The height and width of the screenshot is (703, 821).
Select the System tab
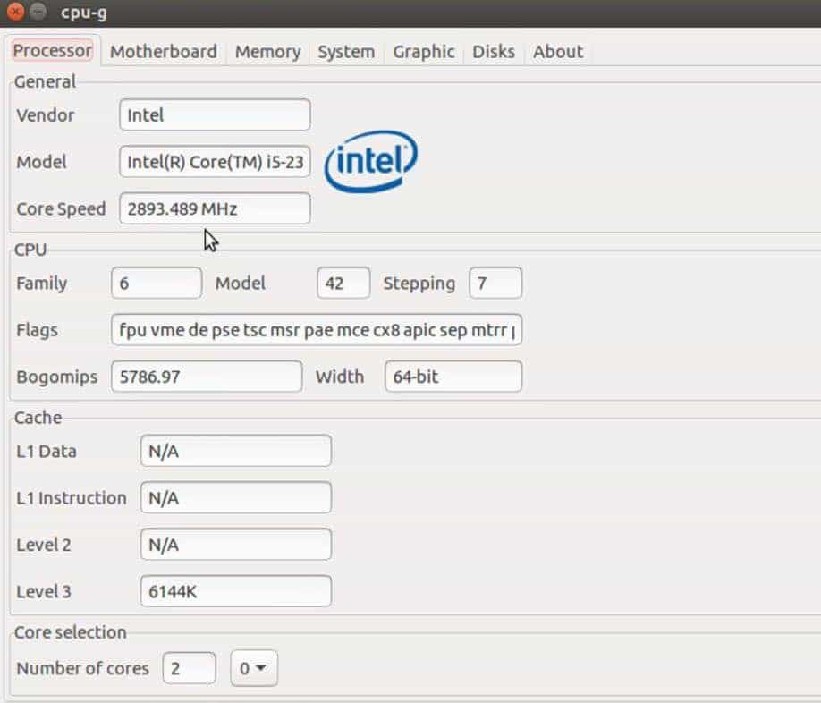pyautogui.click(x=346, y=52)
